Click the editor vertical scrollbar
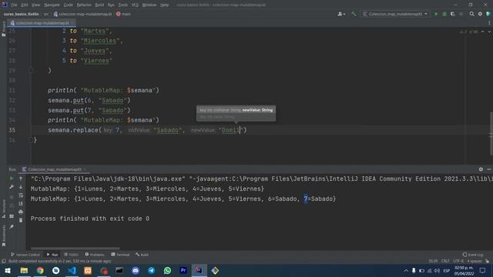Image resolution: width=493 pixels, height=277 pixels. coord(491,133)
